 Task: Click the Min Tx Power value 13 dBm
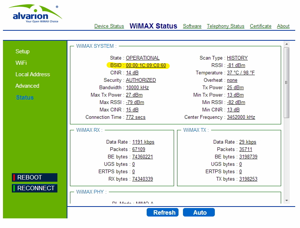[235, 95]
